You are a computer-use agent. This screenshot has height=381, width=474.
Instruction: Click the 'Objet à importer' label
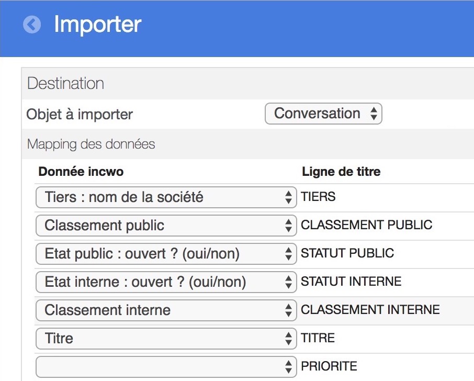80,114
